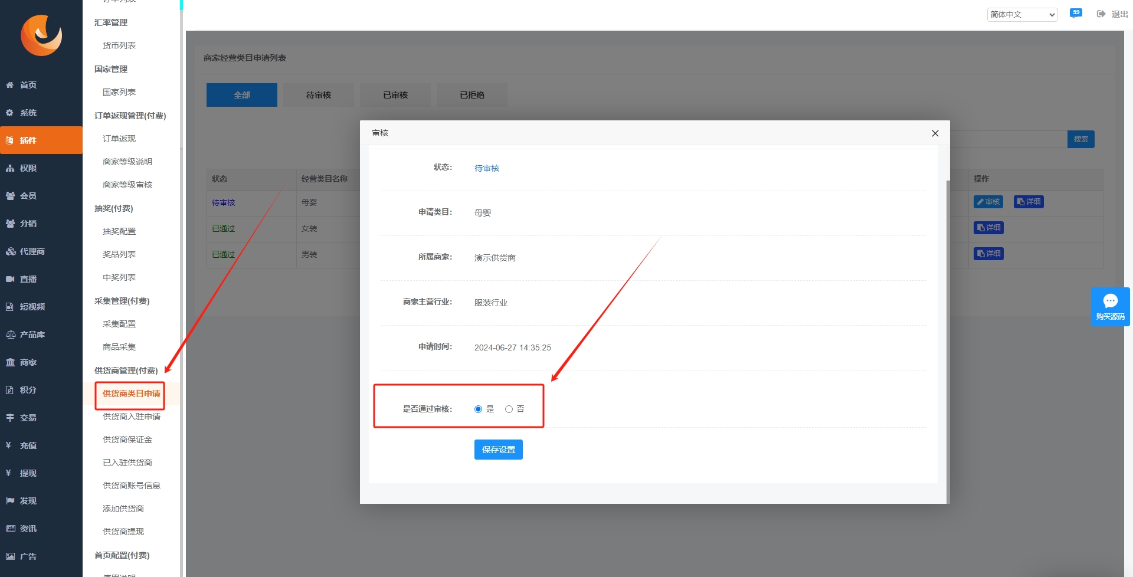
Task: Open 供货商账号信息 menu item
Action: pos(132,486)
